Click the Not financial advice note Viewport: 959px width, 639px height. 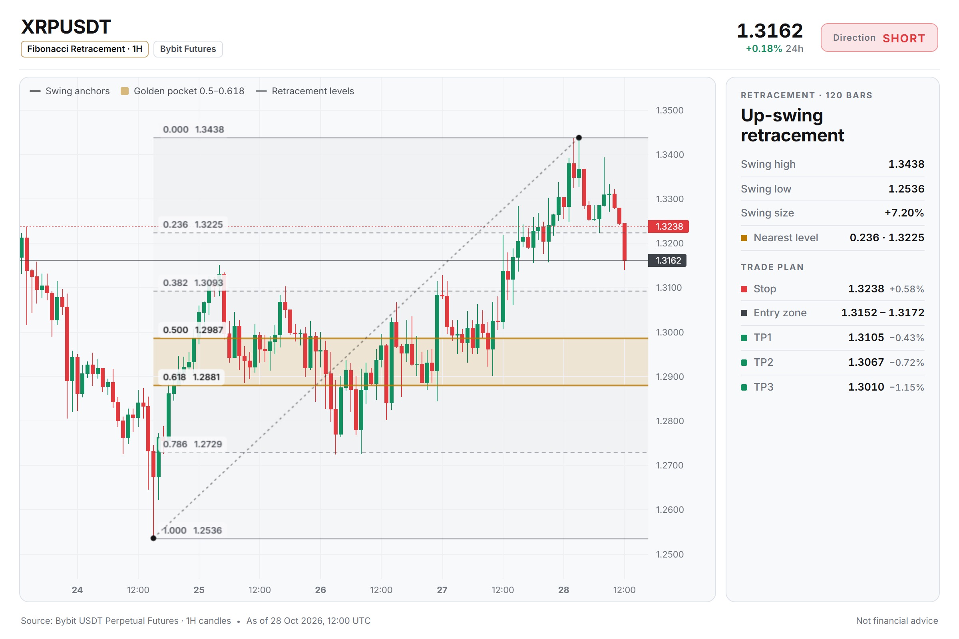tap(897, 621)
